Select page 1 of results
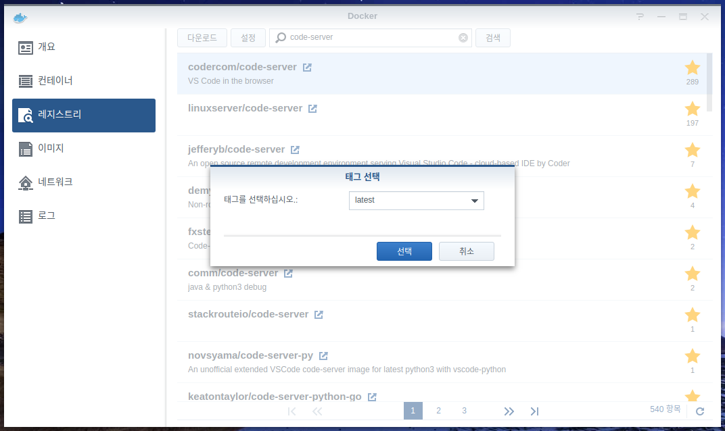 (x=413, y=411)
